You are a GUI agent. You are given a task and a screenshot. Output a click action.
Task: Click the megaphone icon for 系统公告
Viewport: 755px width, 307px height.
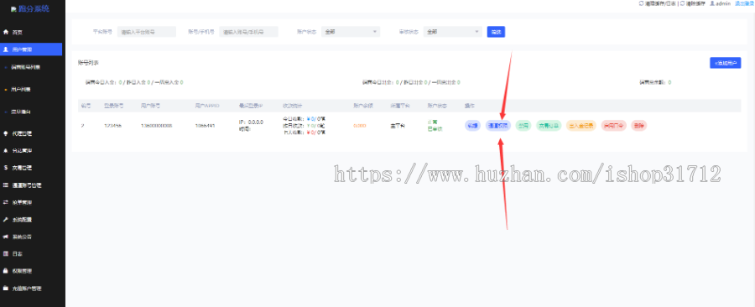point(6,237)
